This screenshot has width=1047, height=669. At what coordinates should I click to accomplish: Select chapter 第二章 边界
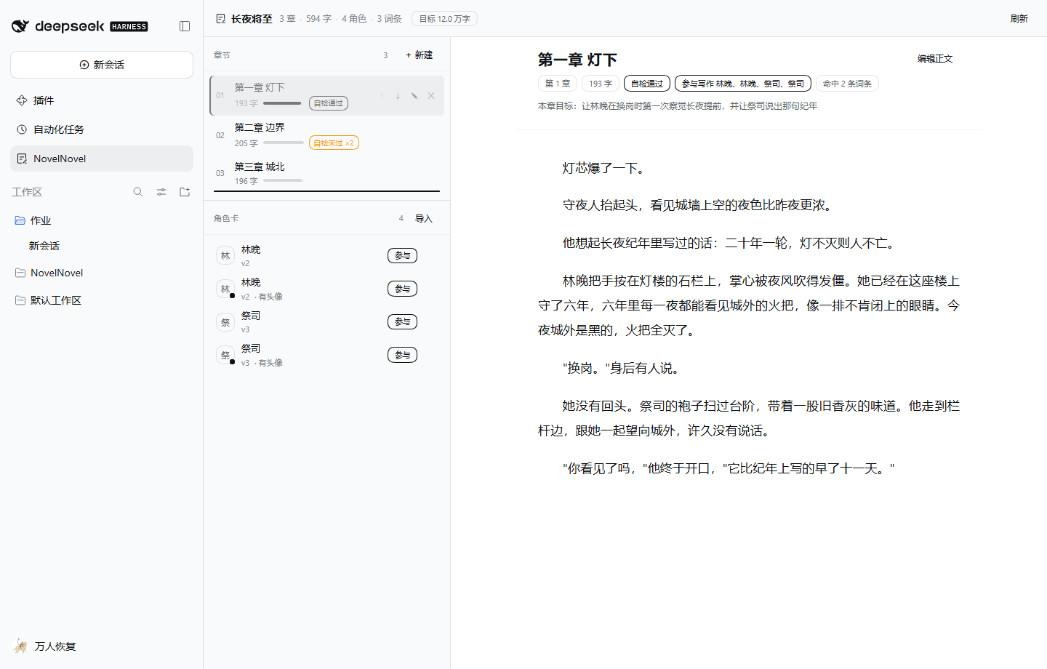pos(327,135)
